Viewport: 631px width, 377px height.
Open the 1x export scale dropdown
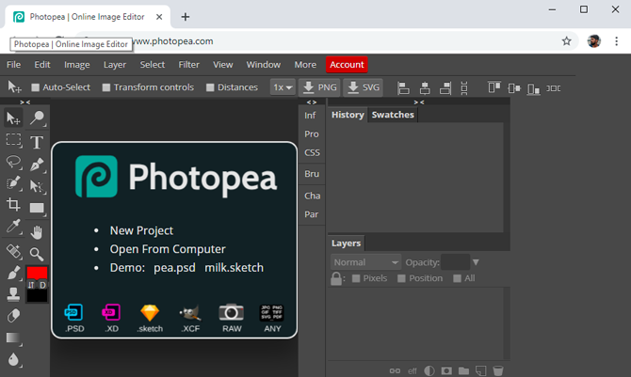[x=283, y=87]
